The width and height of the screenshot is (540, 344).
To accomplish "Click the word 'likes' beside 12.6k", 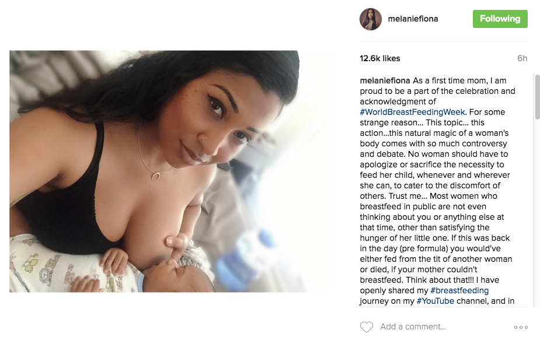I will 391,58.
